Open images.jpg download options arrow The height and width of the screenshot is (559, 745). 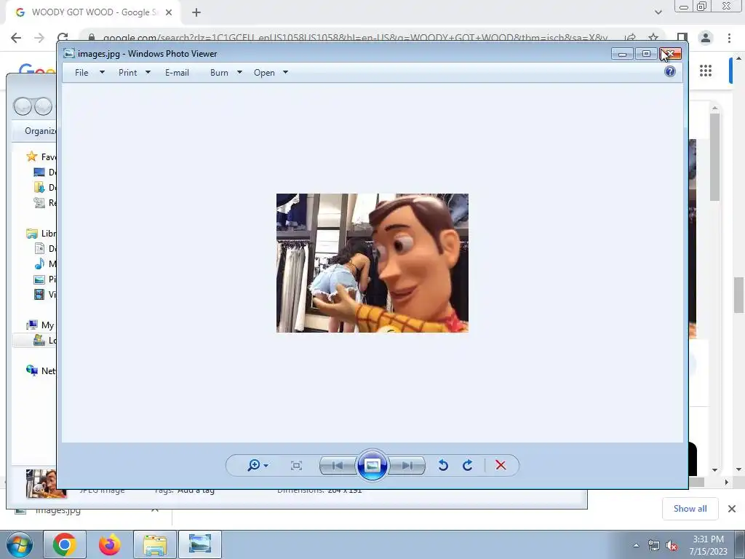tap(154, 510)
